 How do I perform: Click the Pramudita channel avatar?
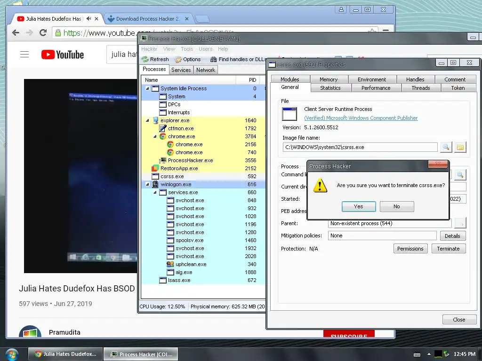point(30,332)
